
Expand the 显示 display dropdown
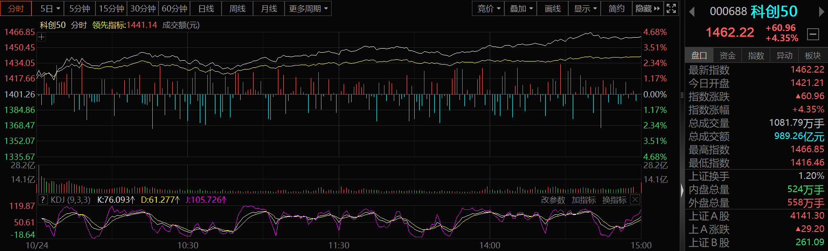click(x=585, y=8)
